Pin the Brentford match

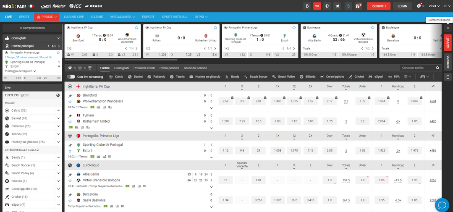pyautogui.click(x=70, y=96)
